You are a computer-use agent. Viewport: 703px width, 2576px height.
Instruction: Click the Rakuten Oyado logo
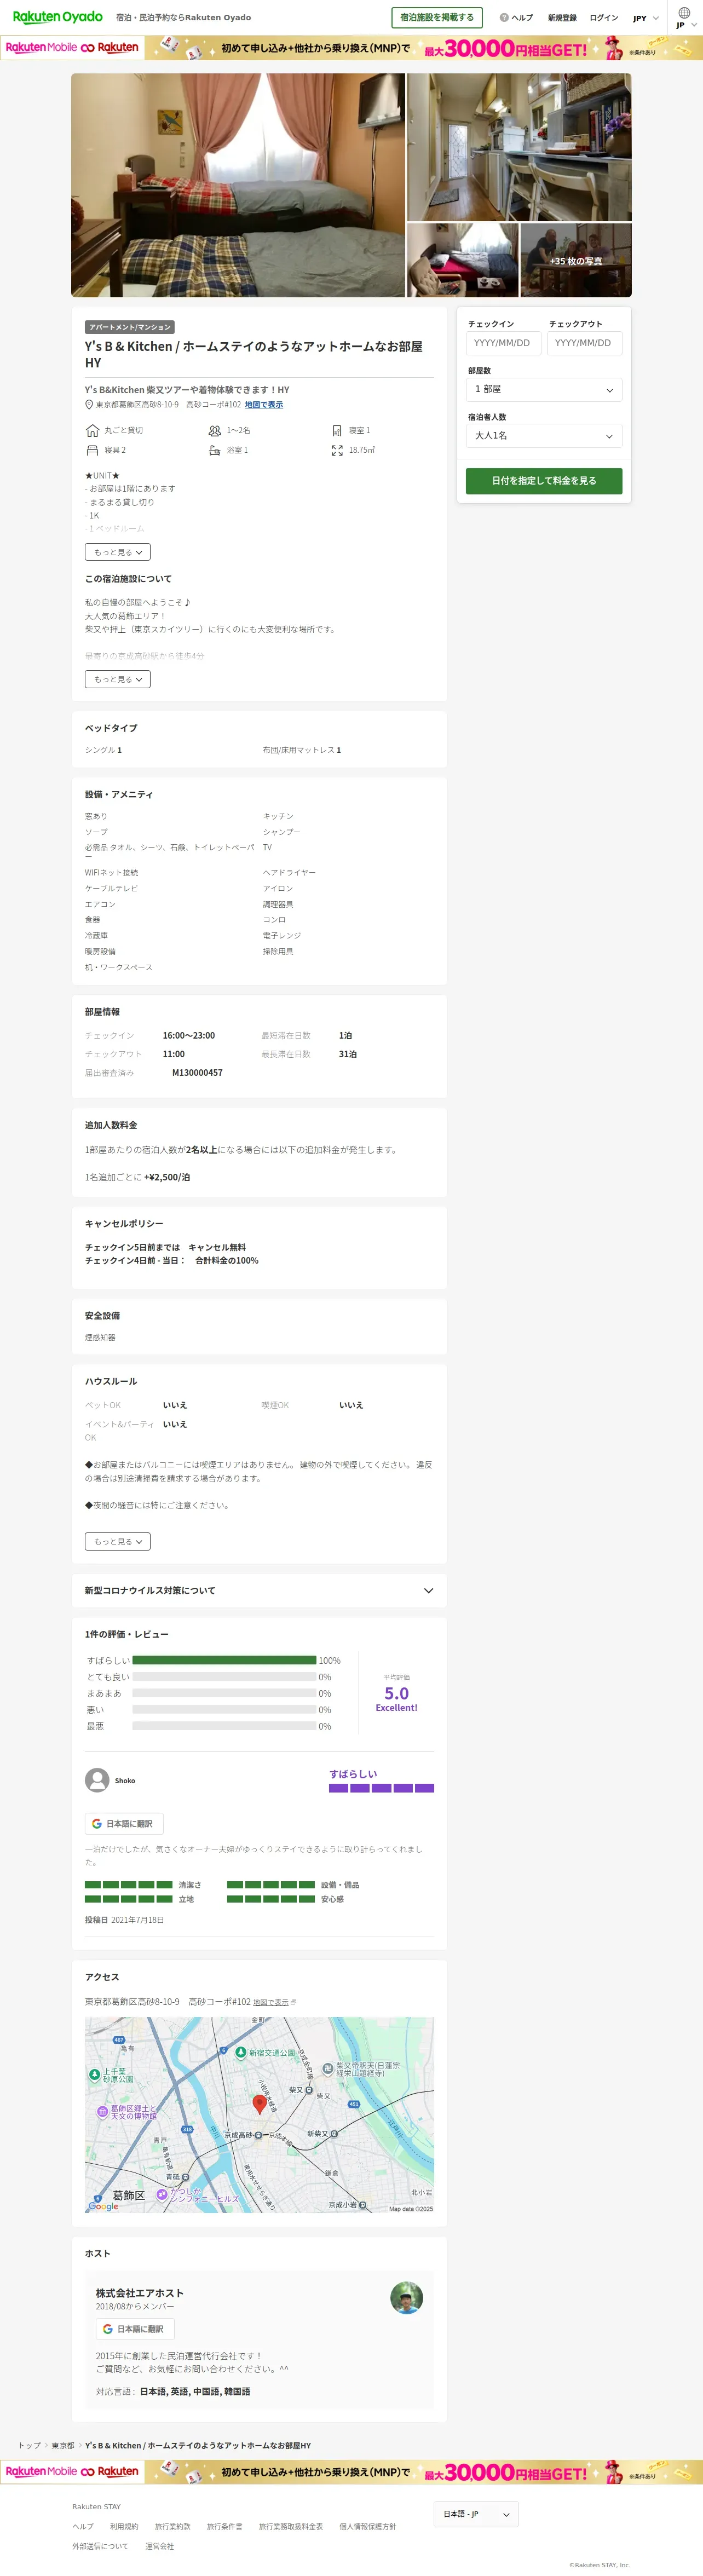point(57,17)
